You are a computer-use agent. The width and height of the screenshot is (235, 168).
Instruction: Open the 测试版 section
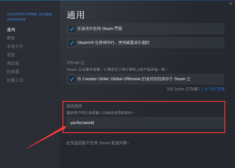pos(13,63)
